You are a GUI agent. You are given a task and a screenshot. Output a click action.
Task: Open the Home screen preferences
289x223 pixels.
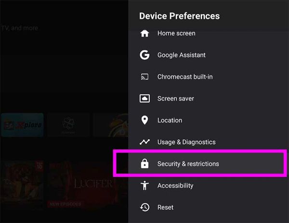[176, 34]
